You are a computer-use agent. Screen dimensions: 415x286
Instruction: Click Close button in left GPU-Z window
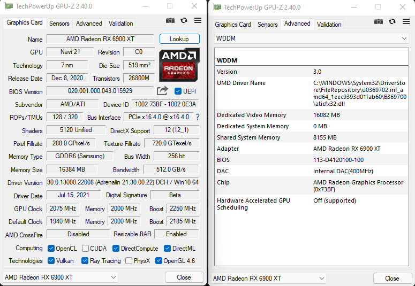click(x=184, y=277)
